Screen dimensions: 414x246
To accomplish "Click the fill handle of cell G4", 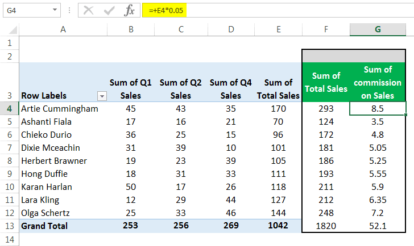I will click(x=405, y=114).
